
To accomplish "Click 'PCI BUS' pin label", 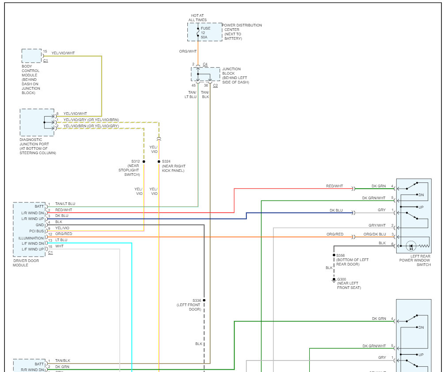I will pos(37,231).
